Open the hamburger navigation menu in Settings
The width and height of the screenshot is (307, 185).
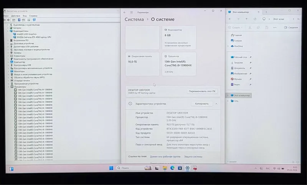pyautogui.click(x=132, y=12)
